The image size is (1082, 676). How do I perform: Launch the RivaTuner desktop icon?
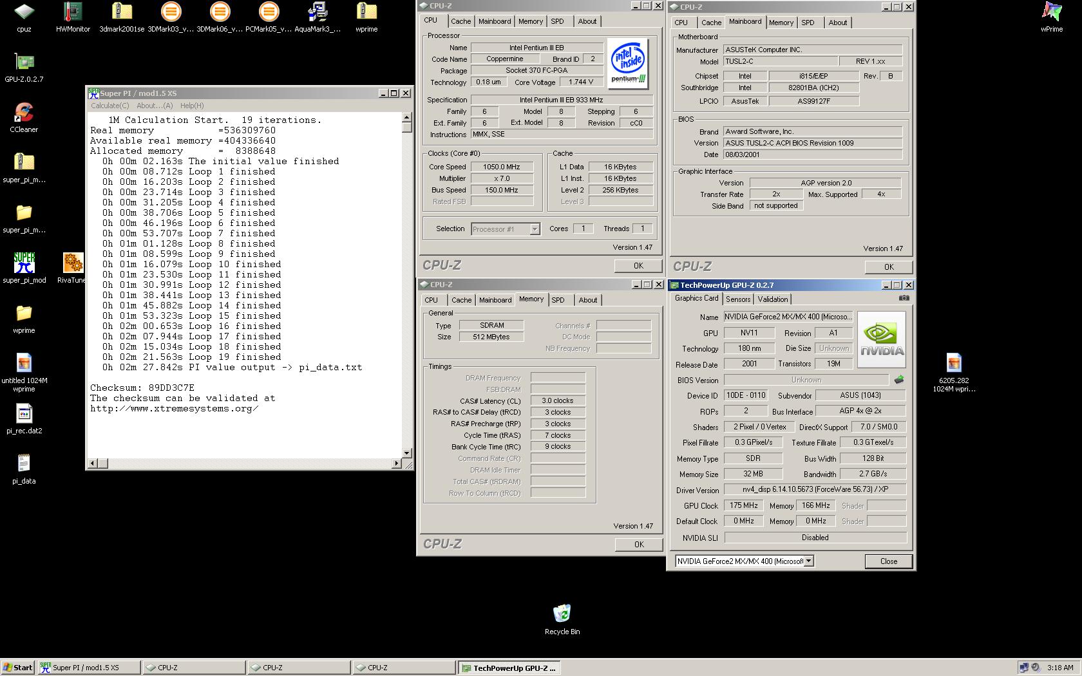73,268
